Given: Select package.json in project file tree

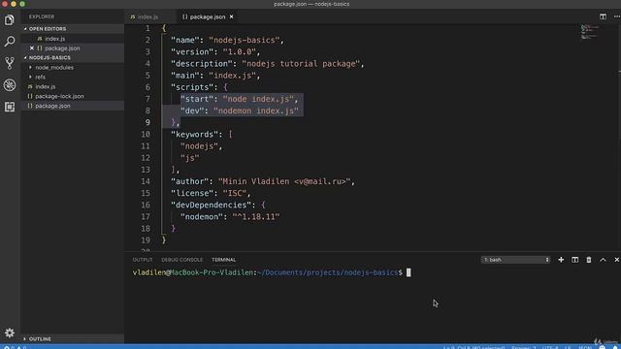Looking at the screenshot, I should (x=52, y=106).
